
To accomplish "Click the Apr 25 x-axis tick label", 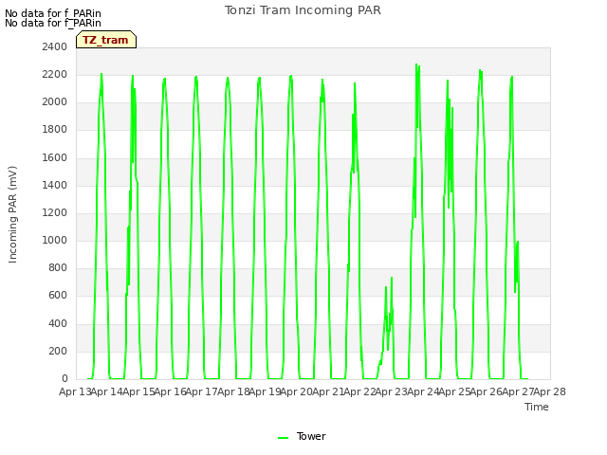I will tap(455, 391).
